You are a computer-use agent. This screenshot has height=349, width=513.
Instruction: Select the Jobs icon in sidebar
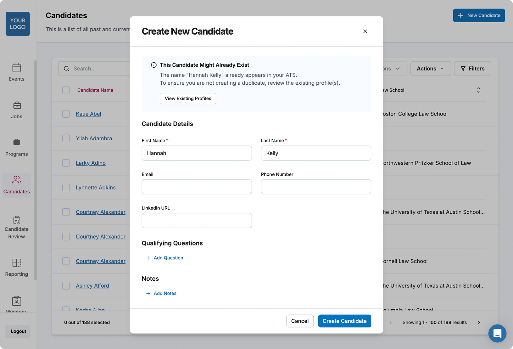16,110
